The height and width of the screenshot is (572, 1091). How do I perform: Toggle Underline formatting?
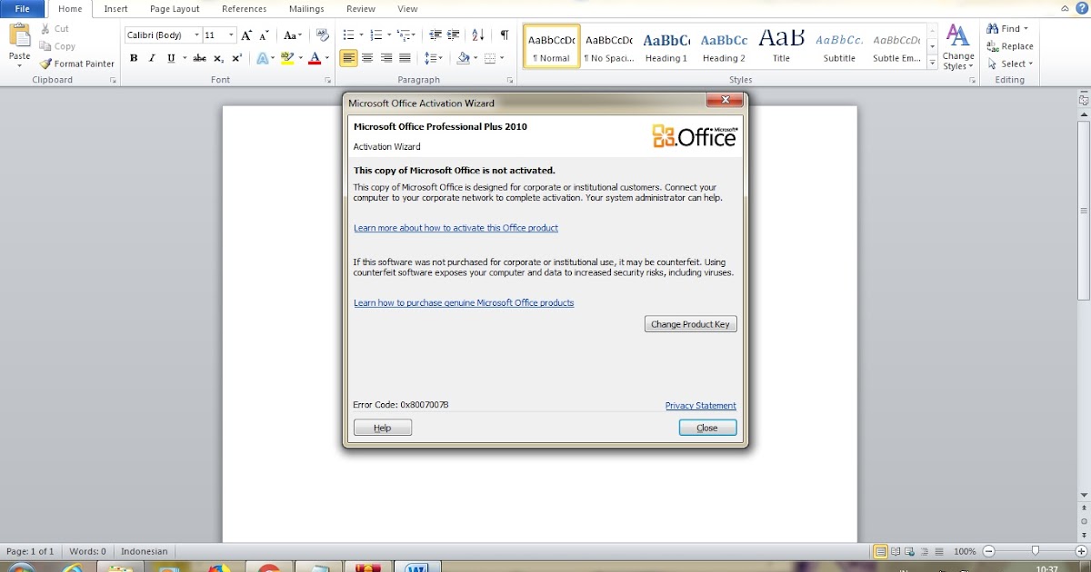pos(170,58)
